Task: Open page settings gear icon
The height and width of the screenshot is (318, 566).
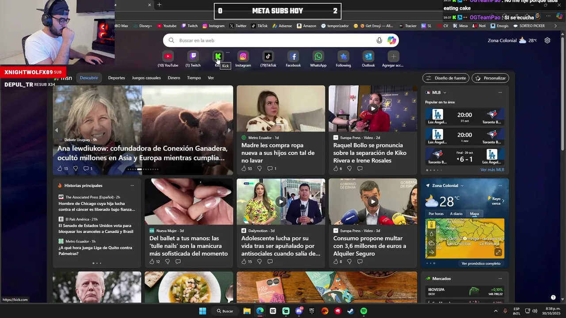Action: pyautogui.click(x=547, y=40)
